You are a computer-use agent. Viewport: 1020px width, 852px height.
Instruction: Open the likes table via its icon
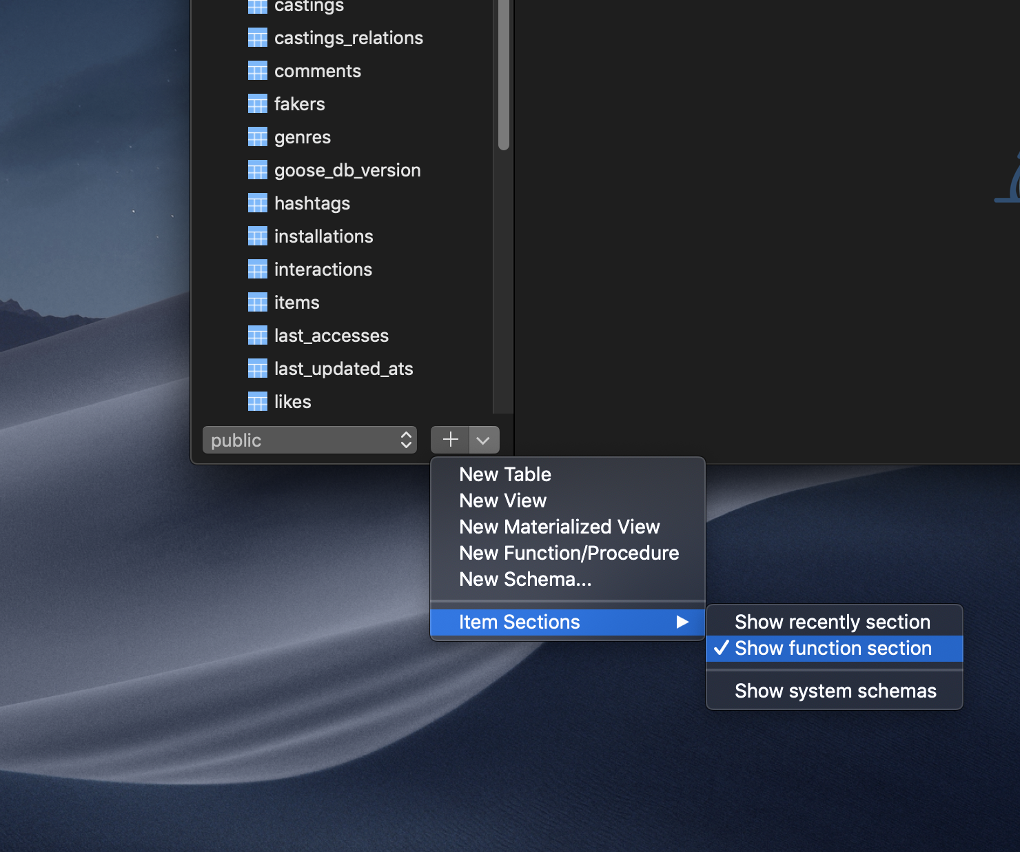click(x=257, y=401)
